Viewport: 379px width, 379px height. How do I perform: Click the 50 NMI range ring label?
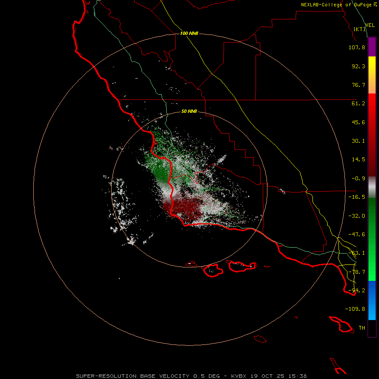tap(189, 112)
